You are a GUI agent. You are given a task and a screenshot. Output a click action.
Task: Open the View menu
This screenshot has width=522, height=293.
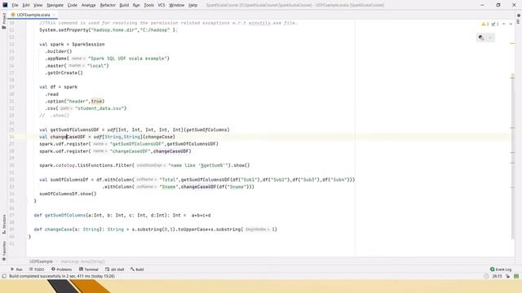(x=38, y=5)
